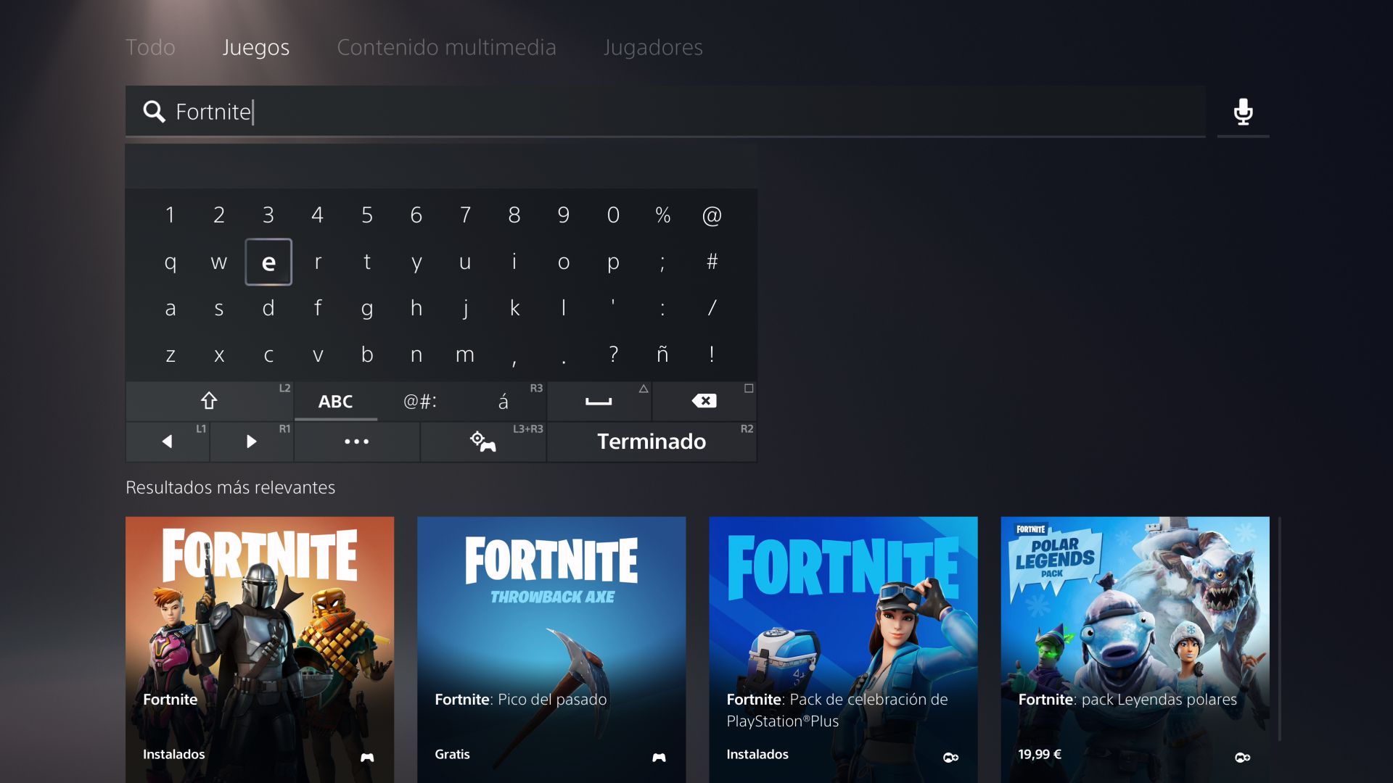Switch to the á accented characters layout

pyautogui.click(x=504, y=401)
